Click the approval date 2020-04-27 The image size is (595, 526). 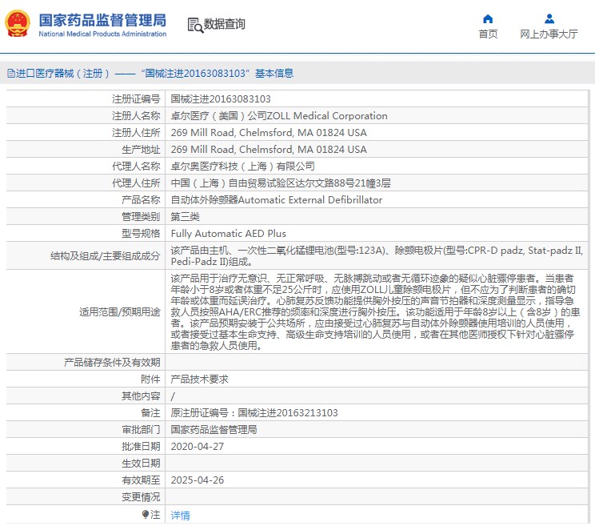[x=193, y=447]
